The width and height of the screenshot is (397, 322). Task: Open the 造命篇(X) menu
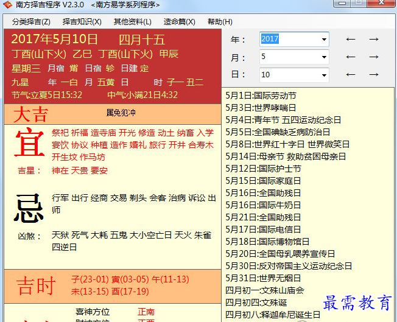[x=179, y=22]
